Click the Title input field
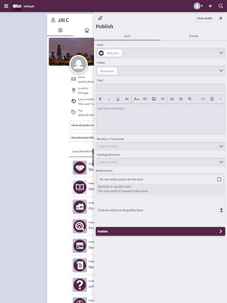 click(160, 88)
